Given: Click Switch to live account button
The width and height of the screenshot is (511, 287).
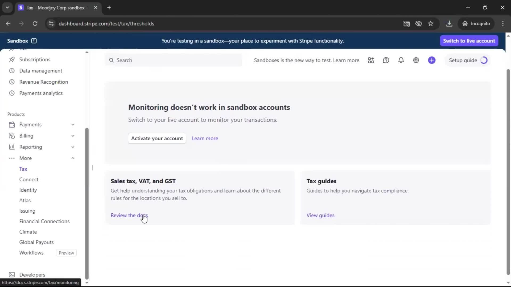Looking at the screenshot, I should point(469,41).
